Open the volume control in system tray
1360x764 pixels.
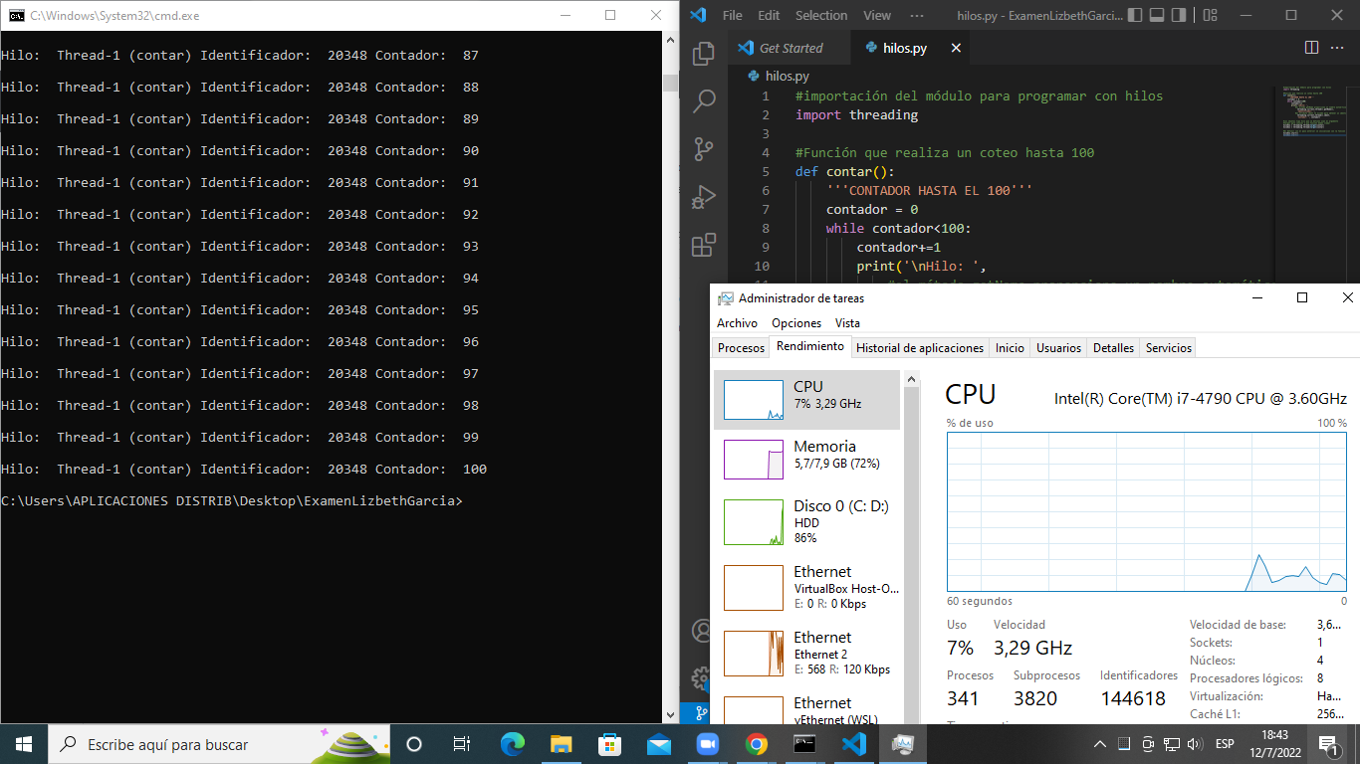pyautogui.click(x=1195, y=744)
